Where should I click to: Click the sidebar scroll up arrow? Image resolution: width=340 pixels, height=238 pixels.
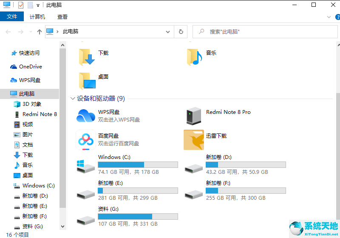62,45
